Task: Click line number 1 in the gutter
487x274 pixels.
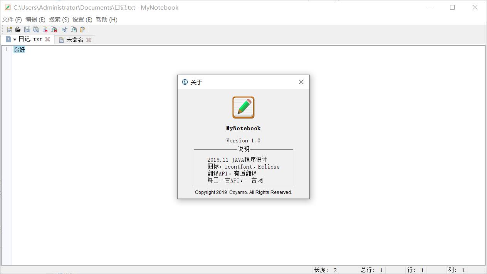Action: tap(7, 50)
